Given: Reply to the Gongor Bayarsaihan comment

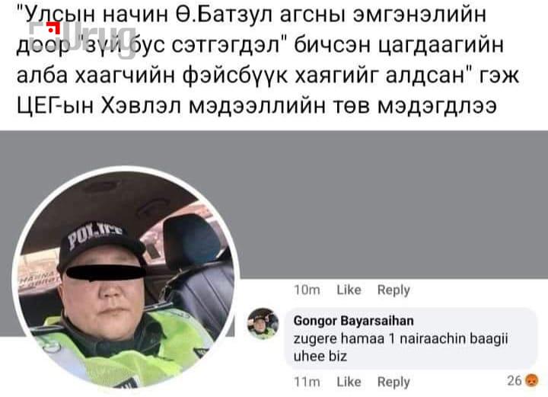Looking at the screenshot, I should pyautogui.click(x=393, y=382).
